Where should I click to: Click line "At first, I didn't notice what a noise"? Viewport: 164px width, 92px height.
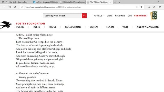point(34,35)
